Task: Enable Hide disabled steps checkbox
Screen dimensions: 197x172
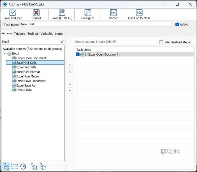Action: [161, 42]
